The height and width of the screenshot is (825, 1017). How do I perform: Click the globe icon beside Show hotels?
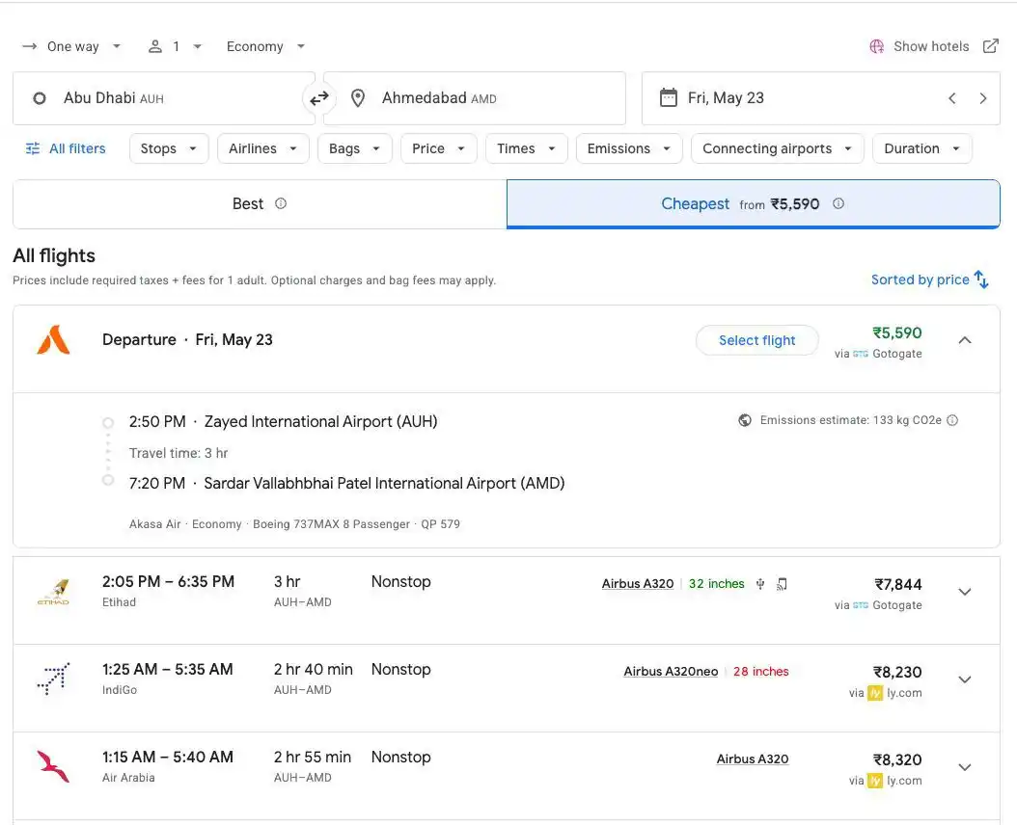[877, 46]
